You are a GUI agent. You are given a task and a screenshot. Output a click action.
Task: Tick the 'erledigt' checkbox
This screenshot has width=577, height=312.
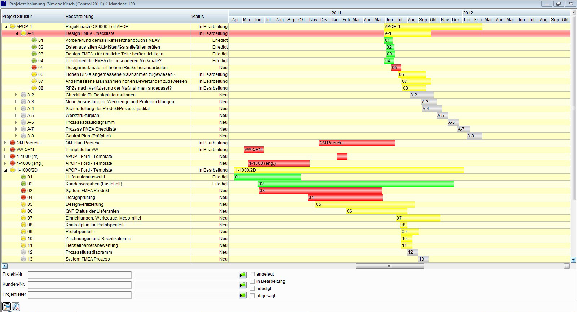(x=252, y=289)
